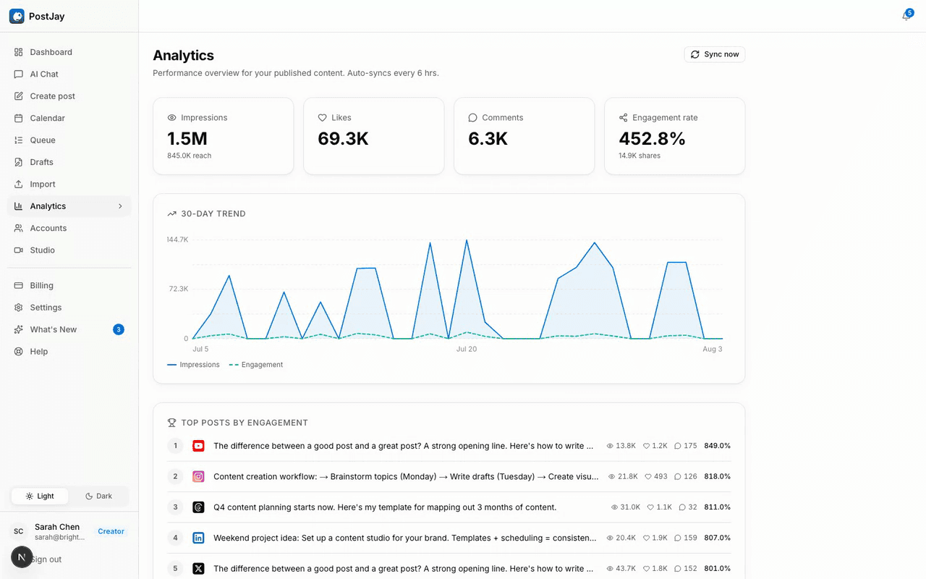Click the Sync now button

[x=715, y=54]
